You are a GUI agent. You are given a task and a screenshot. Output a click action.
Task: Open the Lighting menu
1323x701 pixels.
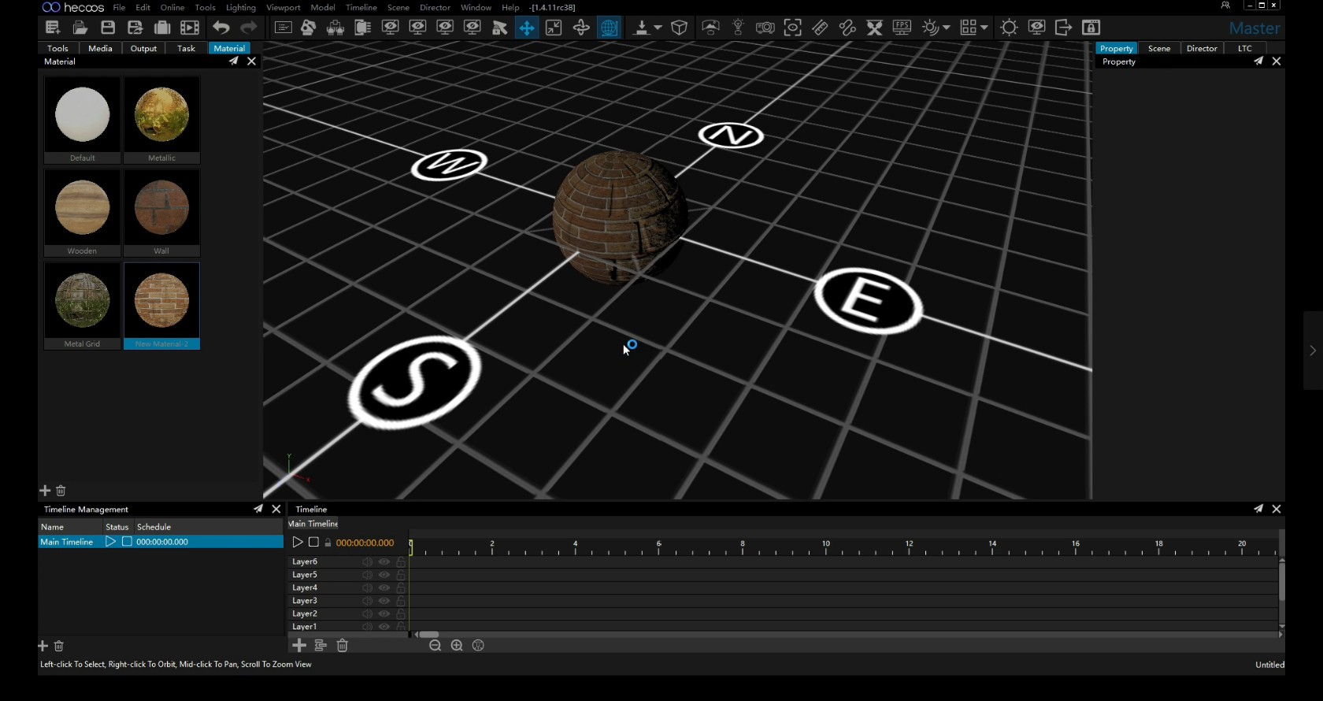point(241,7)
